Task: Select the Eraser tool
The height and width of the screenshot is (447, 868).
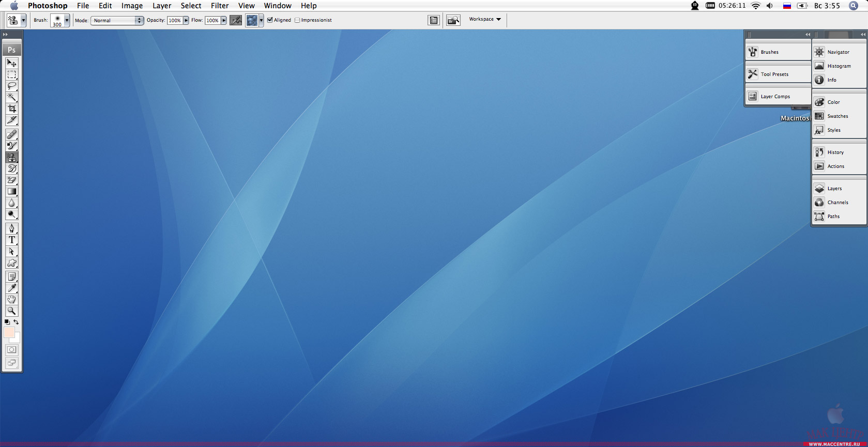Action: point(11,180)
